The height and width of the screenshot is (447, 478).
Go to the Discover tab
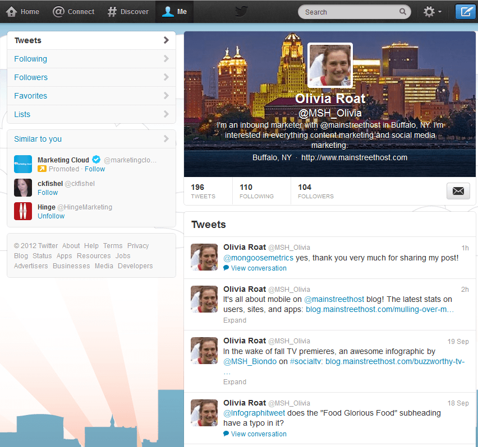pos(128,12)
